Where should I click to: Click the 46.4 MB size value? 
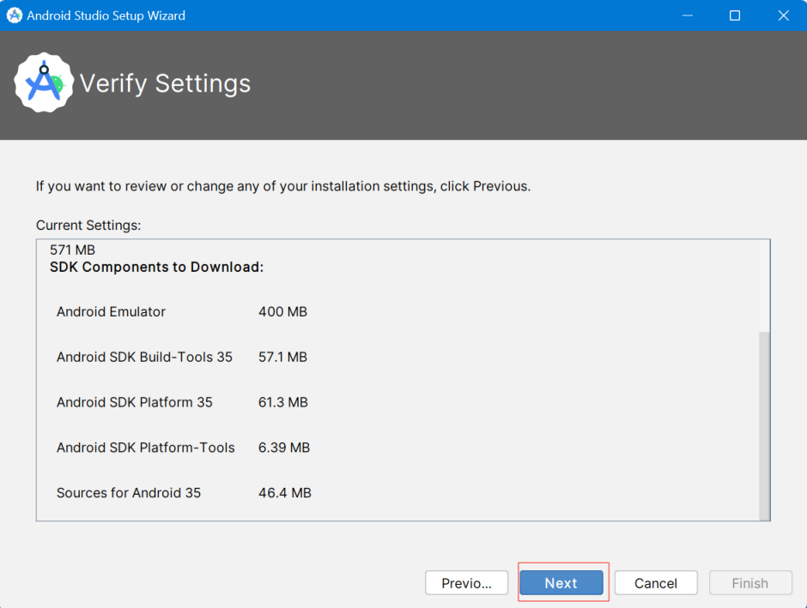(x=285, y=492)
